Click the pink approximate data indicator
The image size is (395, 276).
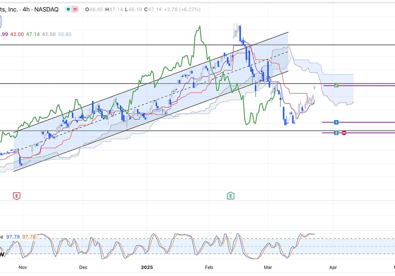click(75, 9)
